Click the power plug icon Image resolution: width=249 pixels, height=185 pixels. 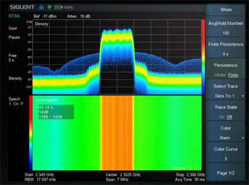49,7
